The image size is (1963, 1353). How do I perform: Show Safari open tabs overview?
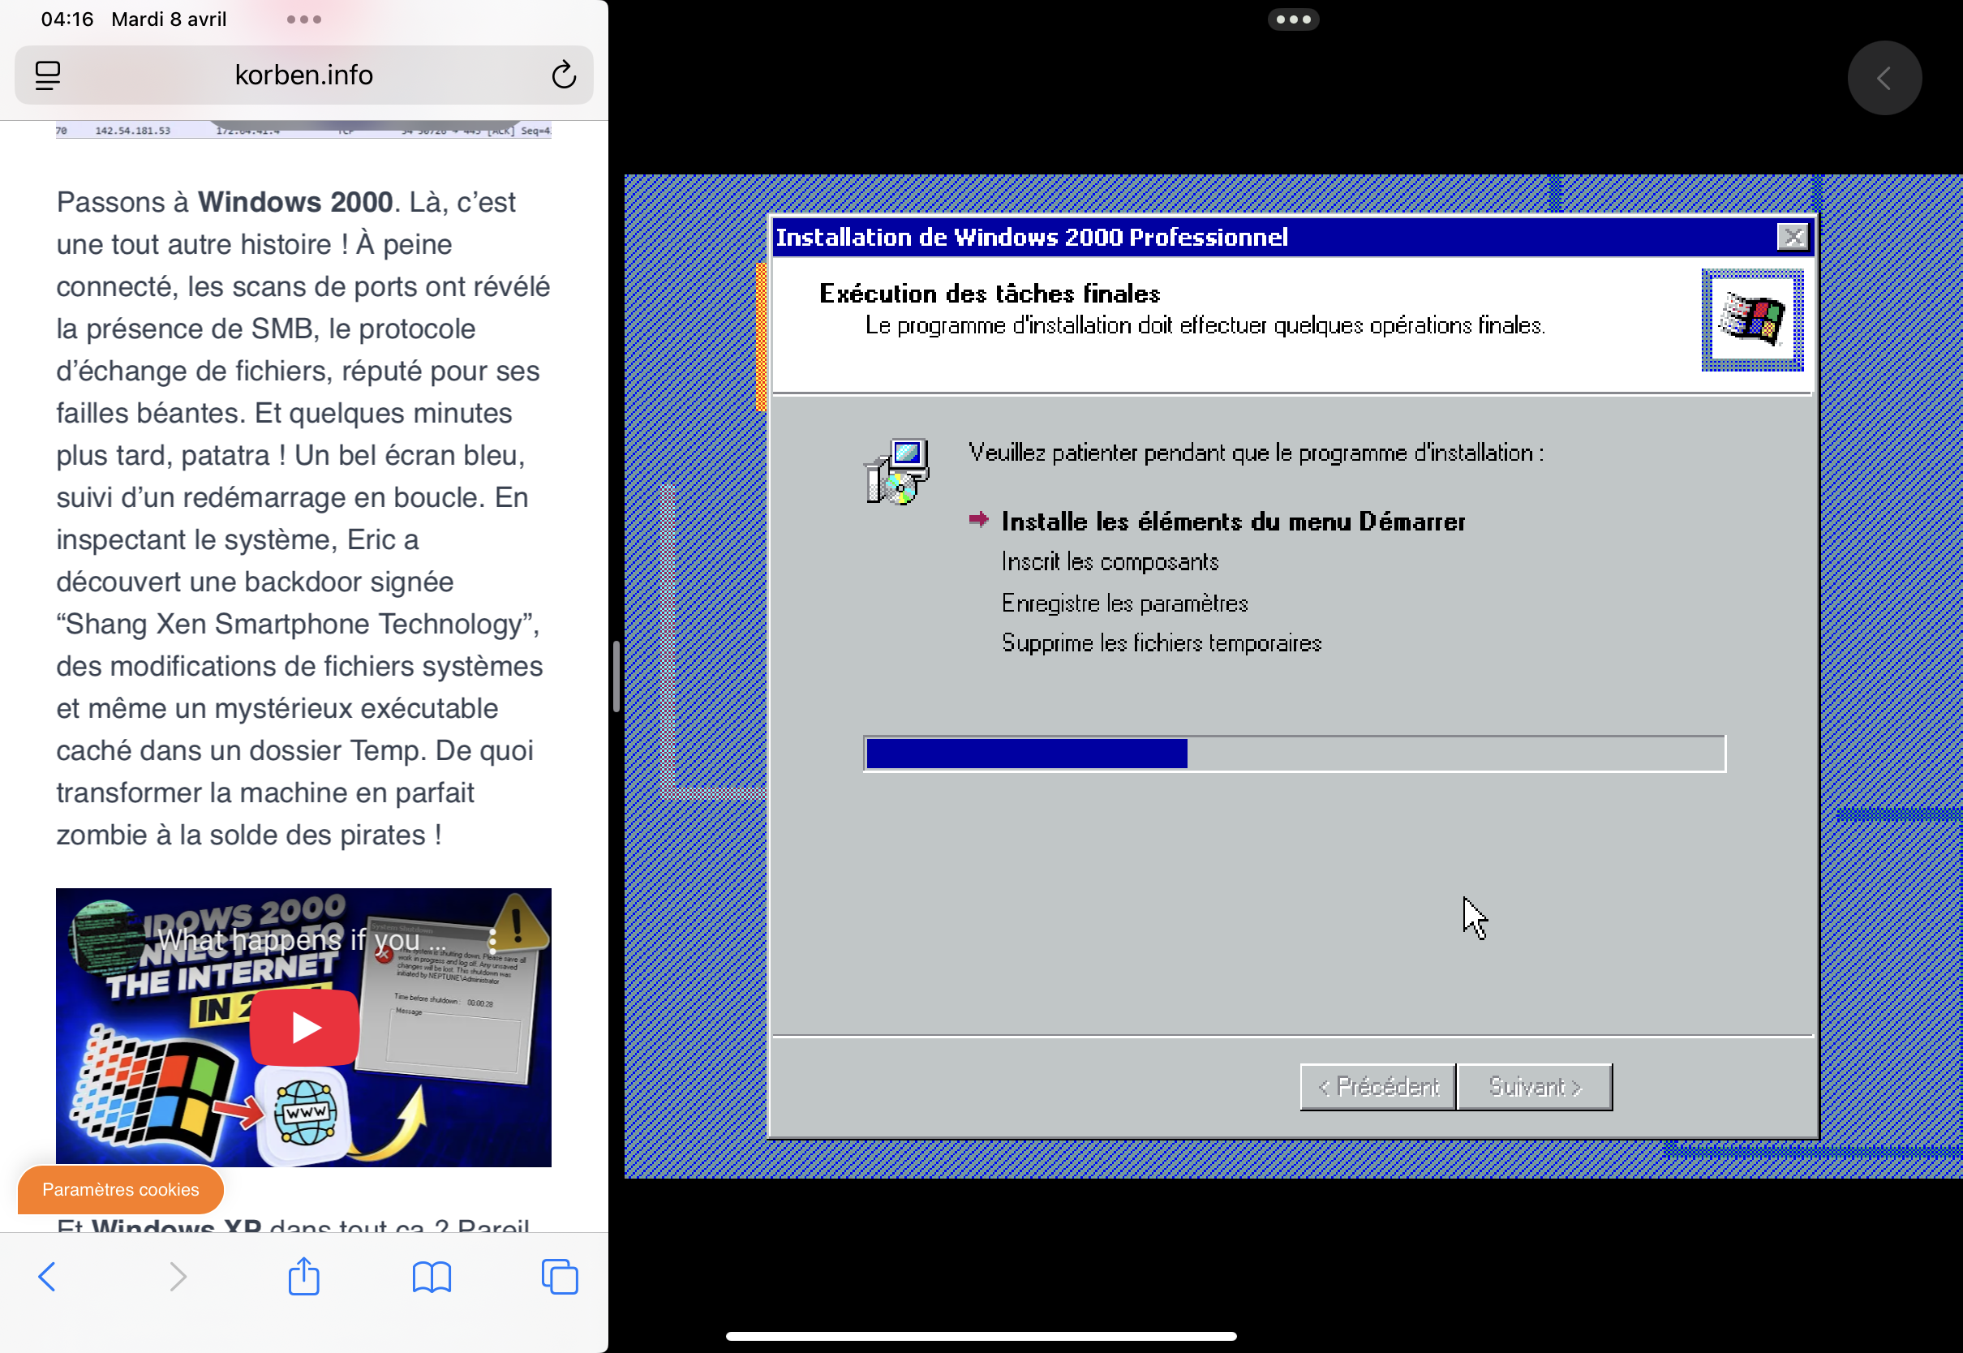click(560, 1276)
